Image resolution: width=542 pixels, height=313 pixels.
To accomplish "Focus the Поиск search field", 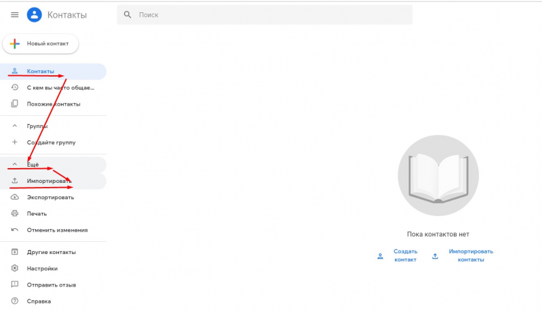I will point(265,15).
